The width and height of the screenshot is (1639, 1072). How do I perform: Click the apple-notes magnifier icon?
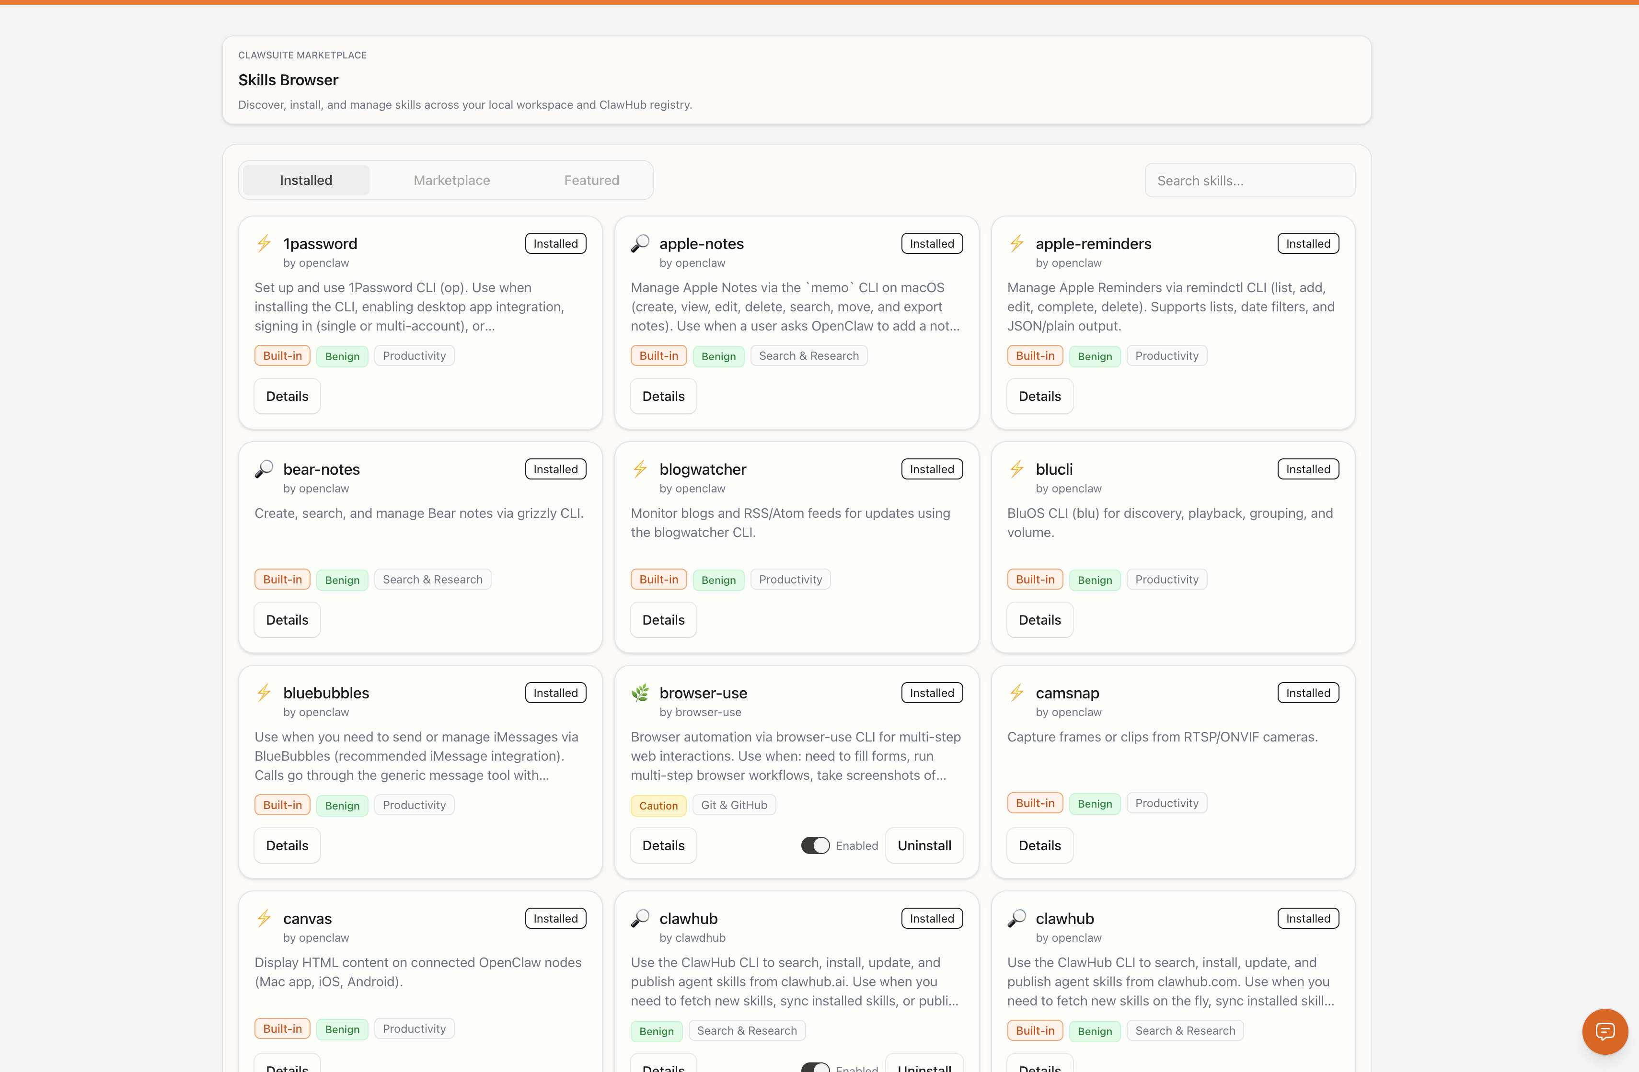point(640,243)
